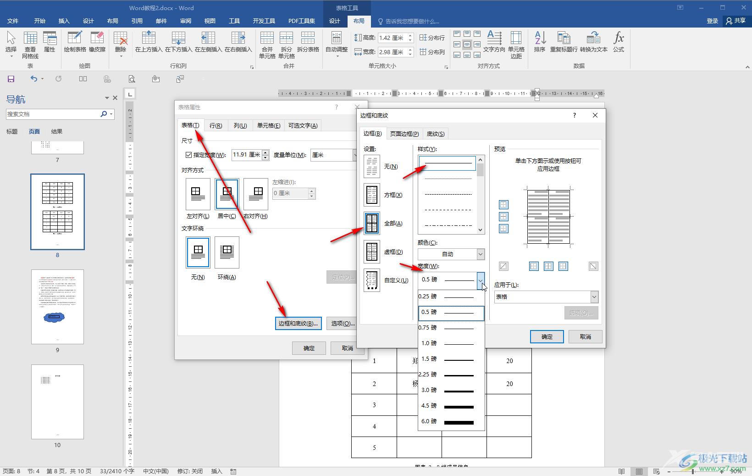Confirm borders dialog with 确定
The width and height of the screenshot is (752, 476).
547,336
